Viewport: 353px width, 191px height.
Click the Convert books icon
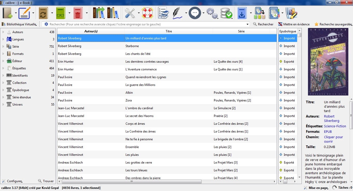43,13
